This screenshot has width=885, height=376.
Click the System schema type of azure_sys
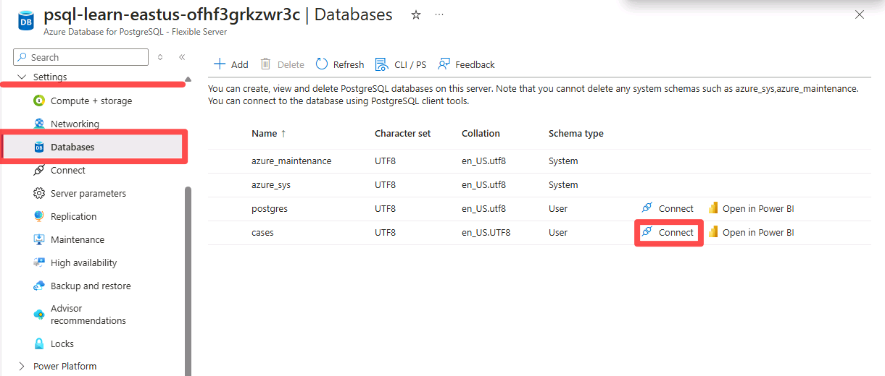(x=563, y=184)
